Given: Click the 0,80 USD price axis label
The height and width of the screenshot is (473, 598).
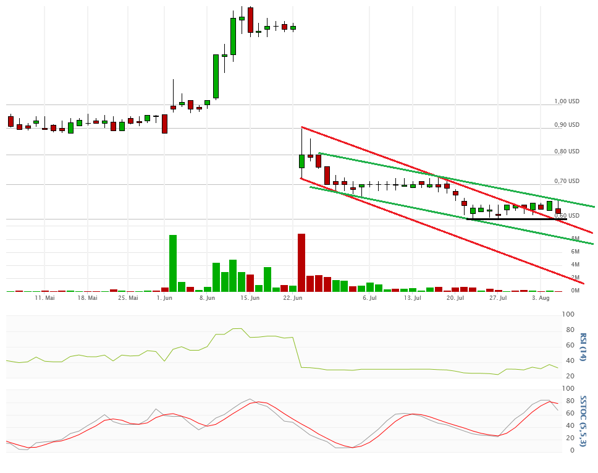Looking at the screenshot, I should (566, 151).
